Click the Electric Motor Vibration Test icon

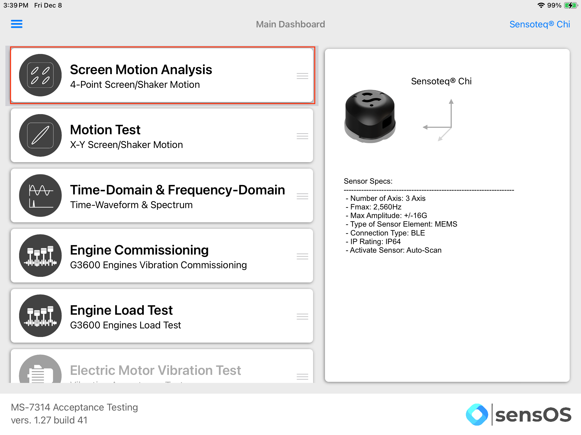click(40, 369)
